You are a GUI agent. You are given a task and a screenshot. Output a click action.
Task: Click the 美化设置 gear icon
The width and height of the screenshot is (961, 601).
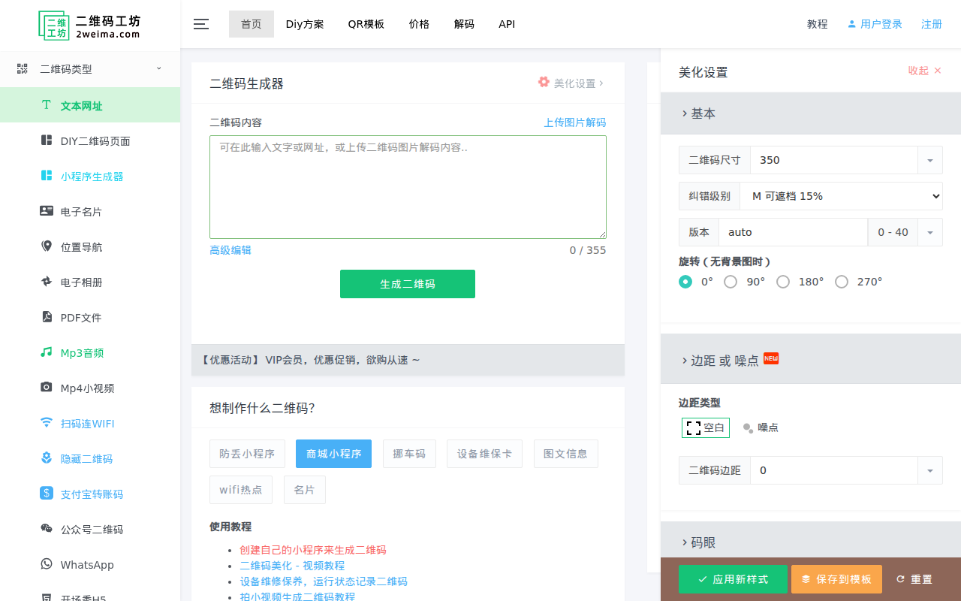point(544,83)
